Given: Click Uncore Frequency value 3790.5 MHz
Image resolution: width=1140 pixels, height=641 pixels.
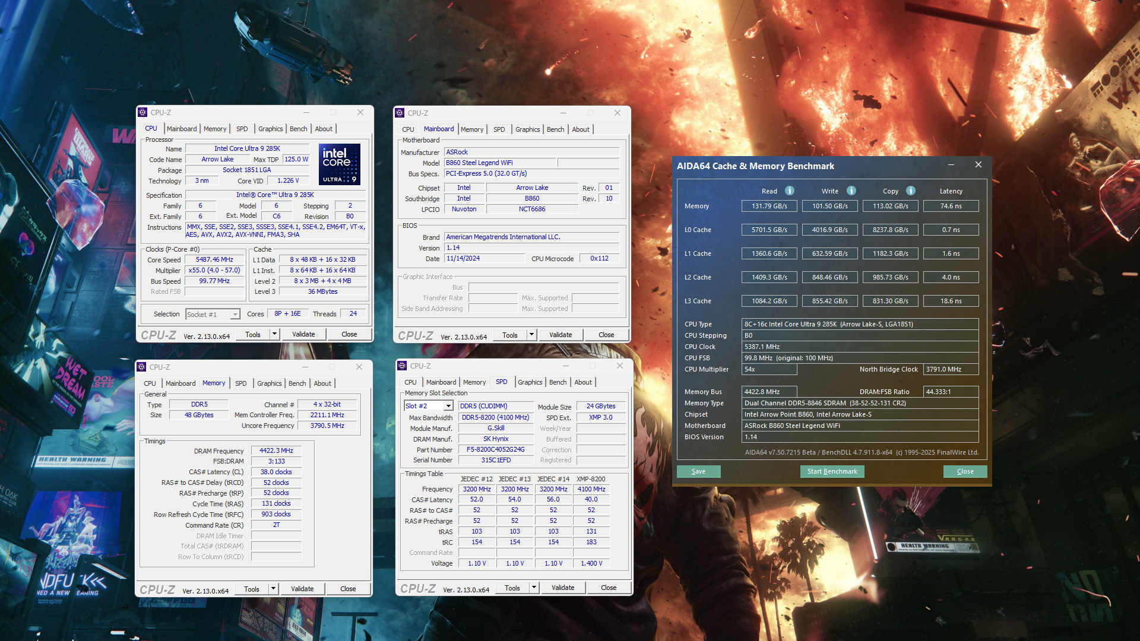Looking at the screenshot, I should [327, 426].
